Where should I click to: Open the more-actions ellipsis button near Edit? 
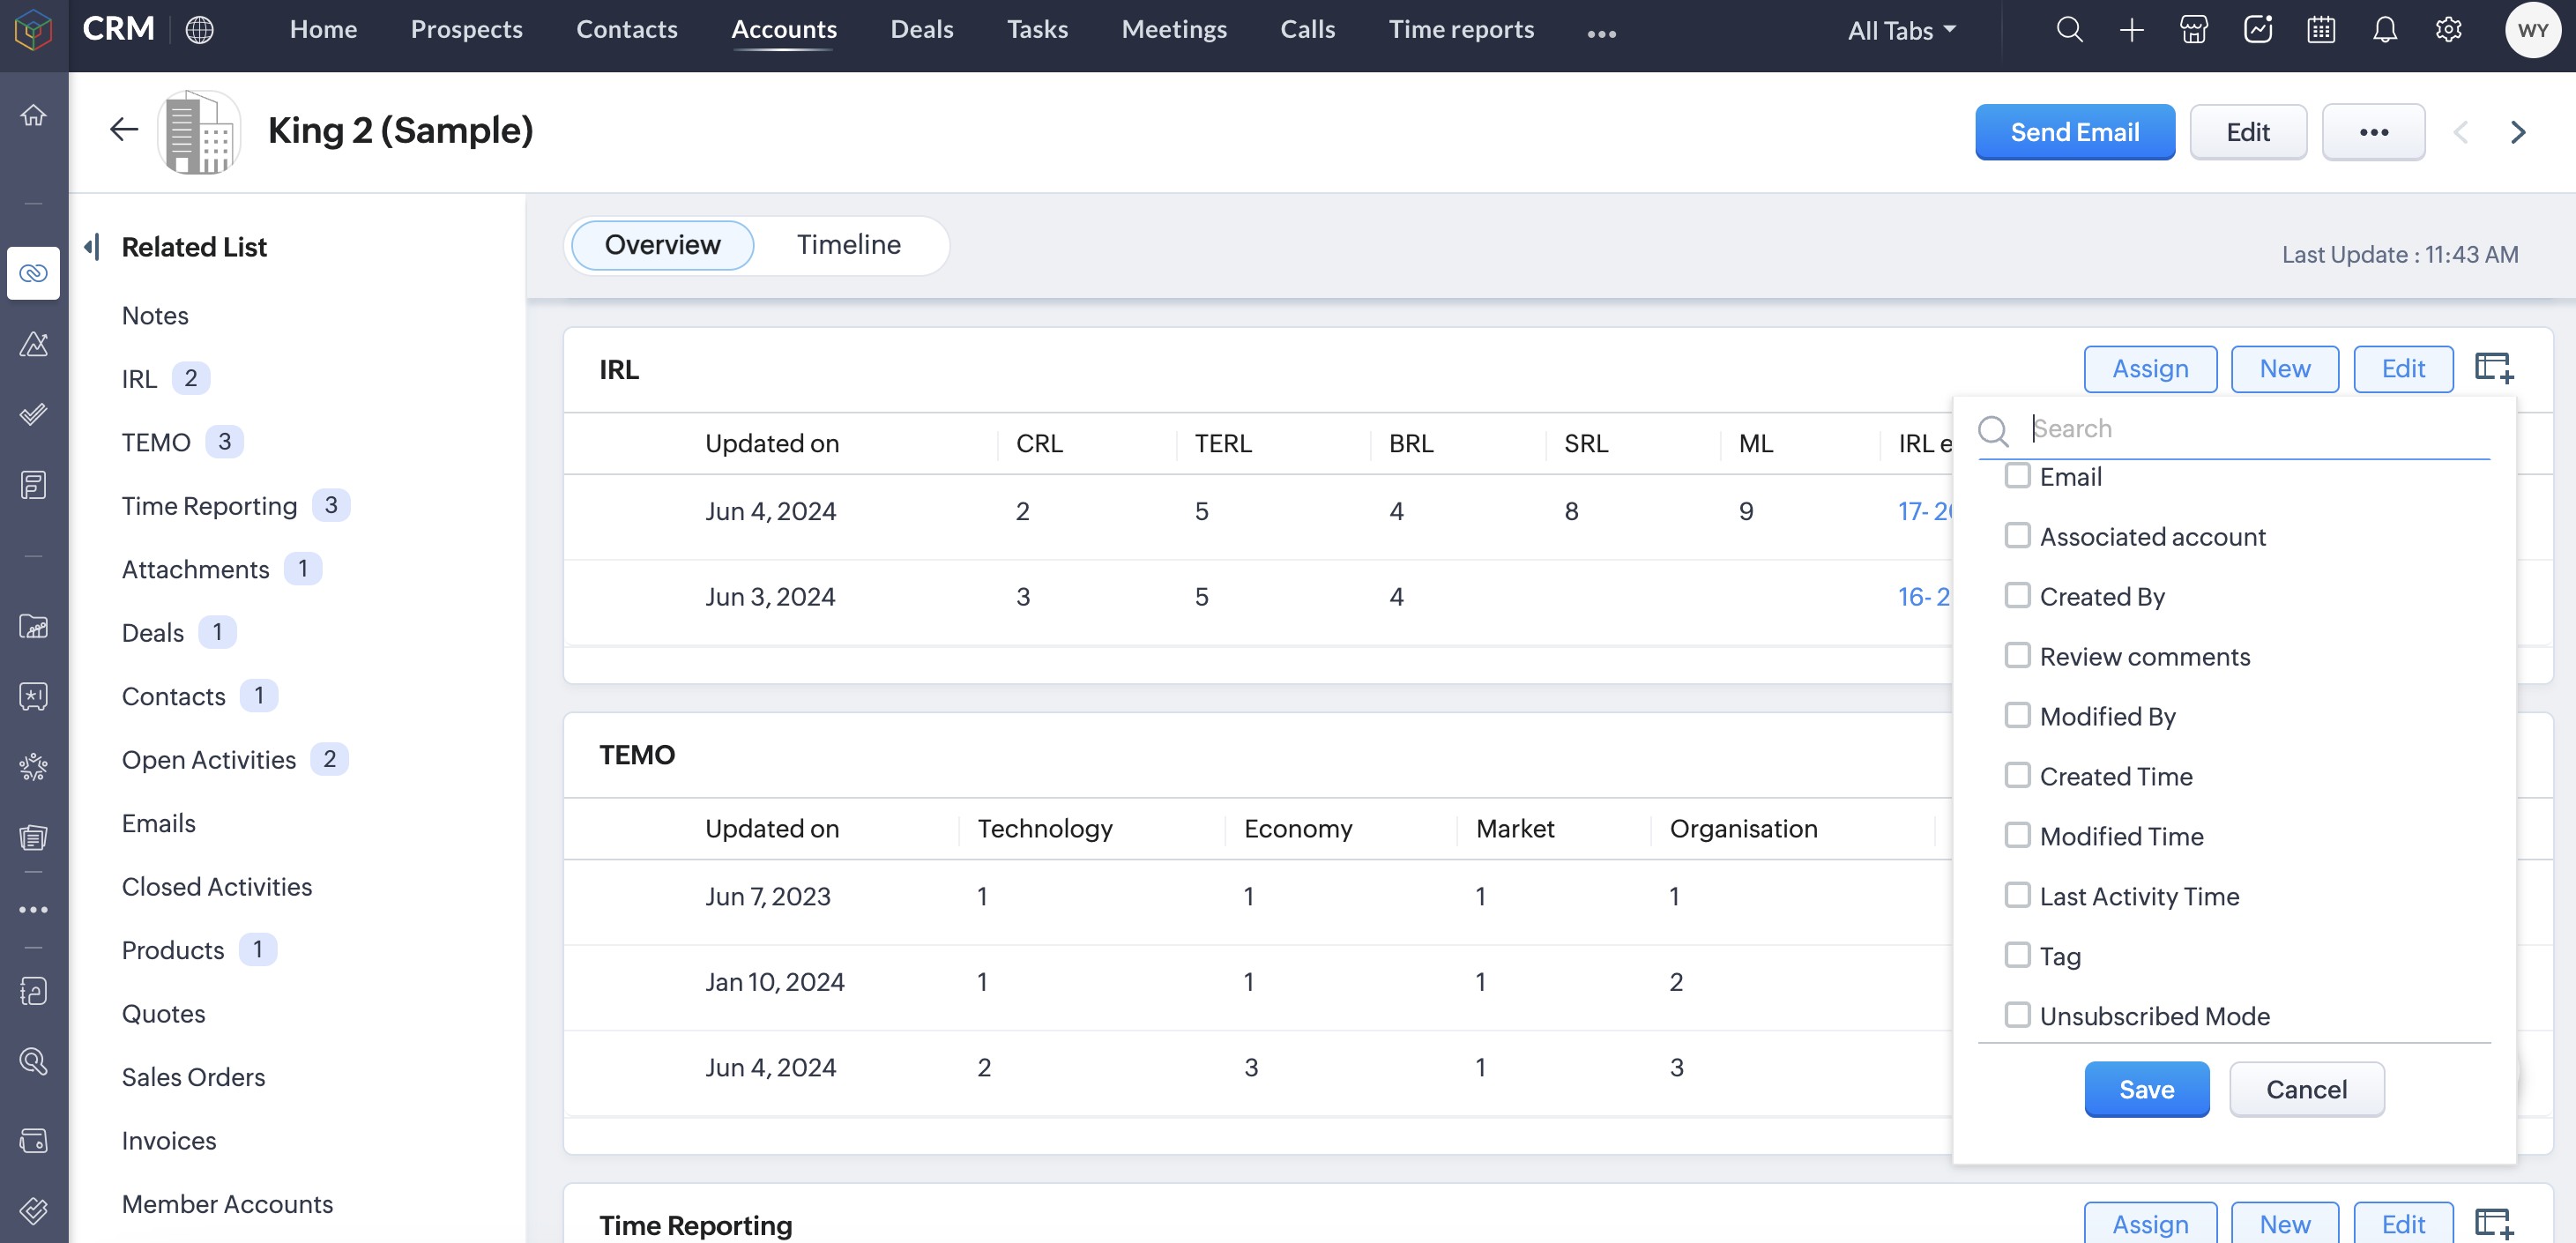click(x=2372, y=132)
